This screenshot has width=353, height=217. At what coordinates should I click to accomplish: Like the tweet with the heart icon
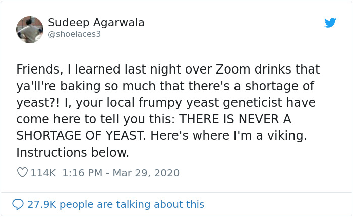coord(22,173)
